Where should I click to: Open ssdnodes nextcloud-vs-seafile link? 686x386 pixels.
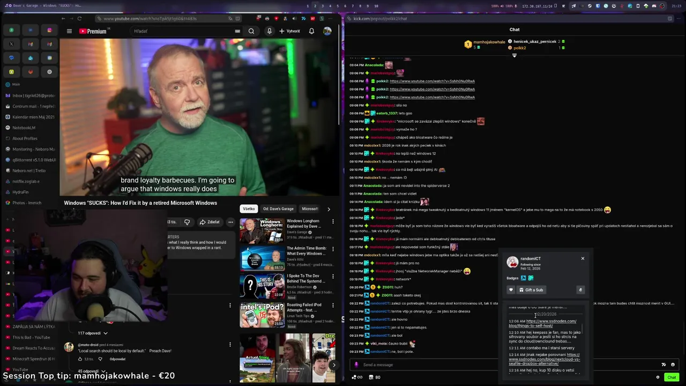pyautogui.click(x=545, y=359)
